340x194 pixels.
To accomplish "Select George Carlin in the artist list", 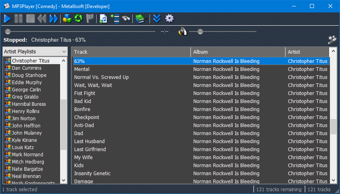I will [26, 90].
